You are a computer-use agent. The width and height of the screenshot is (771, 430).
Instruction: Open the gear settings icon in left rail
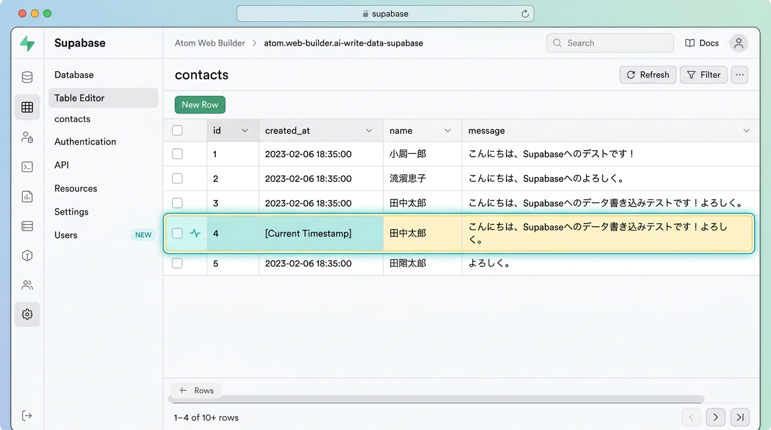pyautogui.click(x=27, y=315)
